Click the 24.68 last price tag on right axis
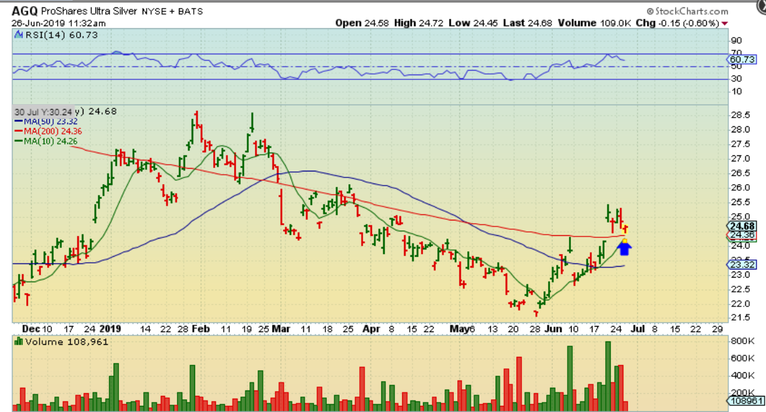 coord(742,226)
